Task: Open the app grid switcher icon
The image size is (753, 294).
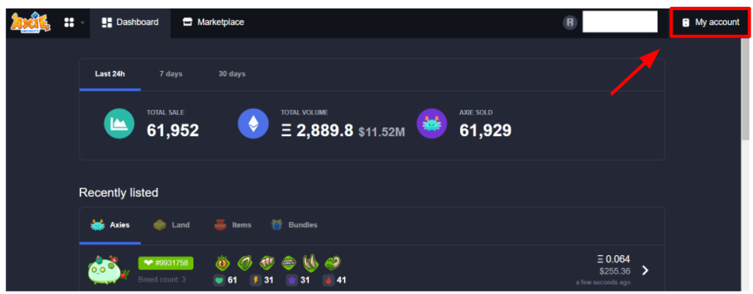Action: coord(69,22)
